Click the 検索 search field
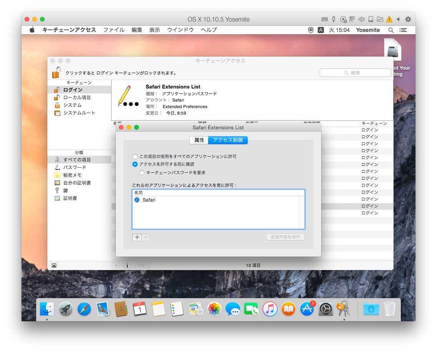 (x=355, y=73)
